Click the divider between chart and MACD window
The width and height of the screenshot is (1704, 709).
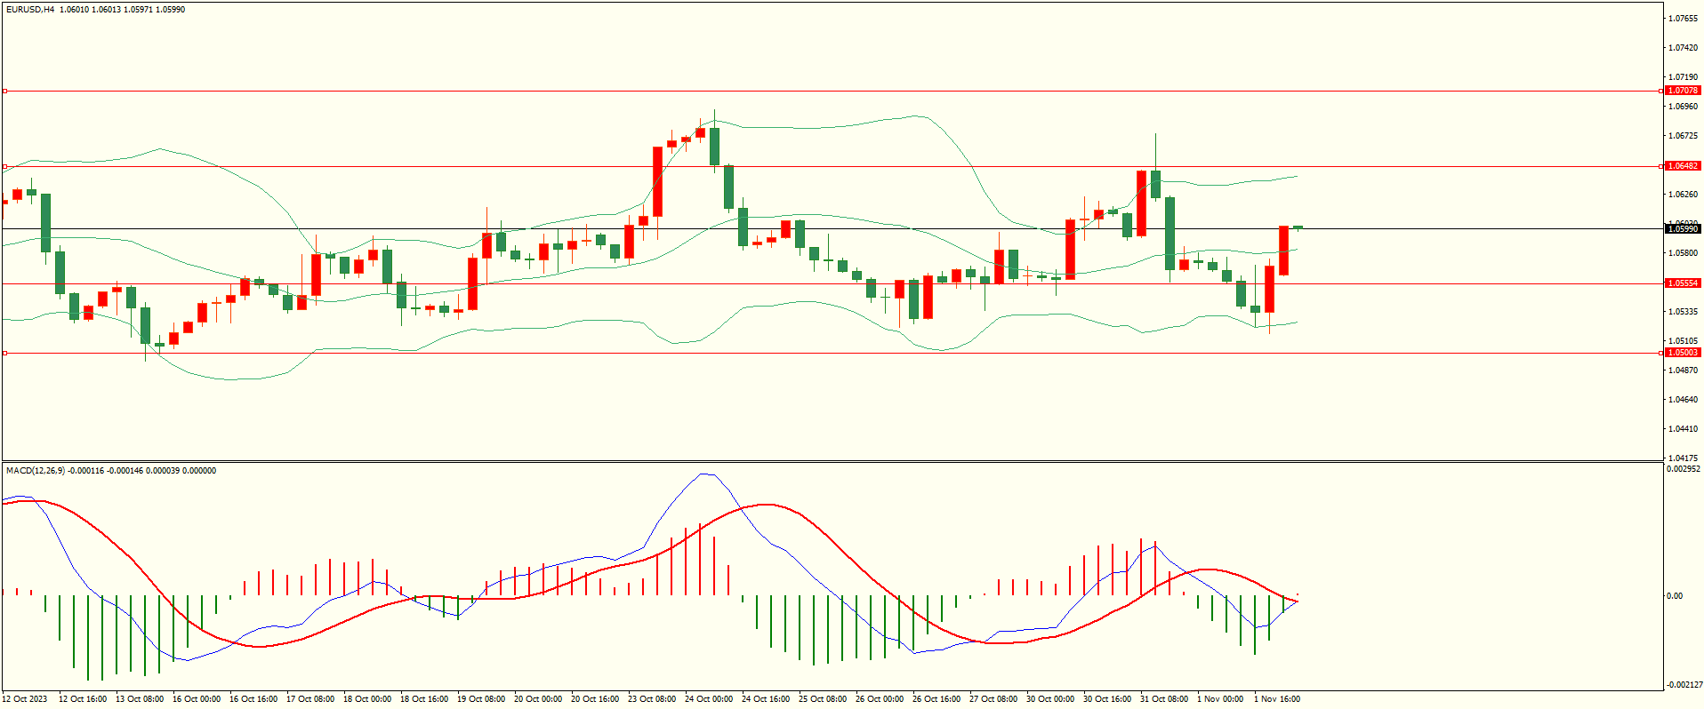coord(832,462)
